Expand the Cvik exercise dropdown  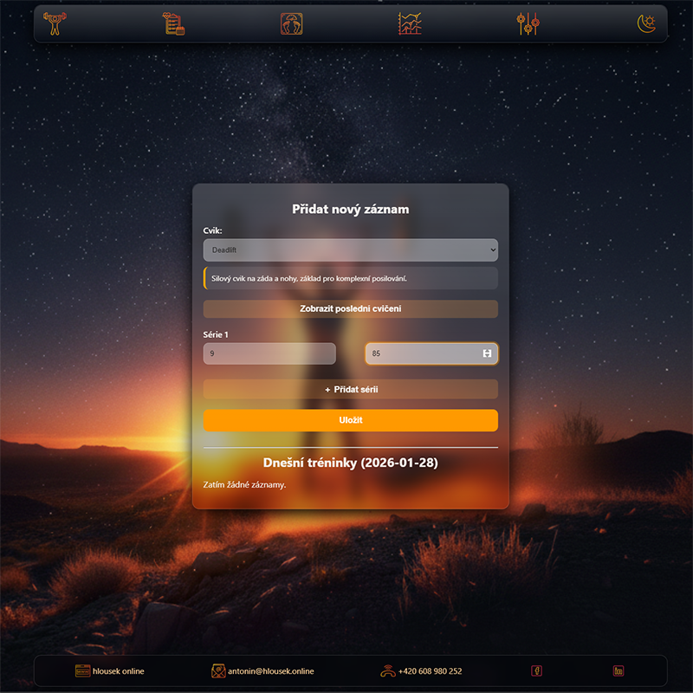[350, 250]
